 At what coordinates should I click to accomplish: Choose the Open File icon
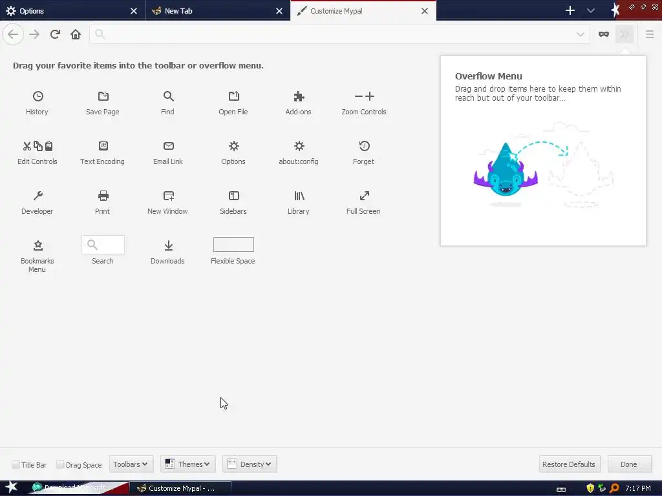(233, 96)
